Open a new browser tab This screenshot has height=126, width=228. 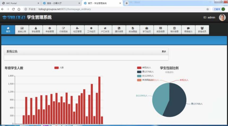pos(127,3)
